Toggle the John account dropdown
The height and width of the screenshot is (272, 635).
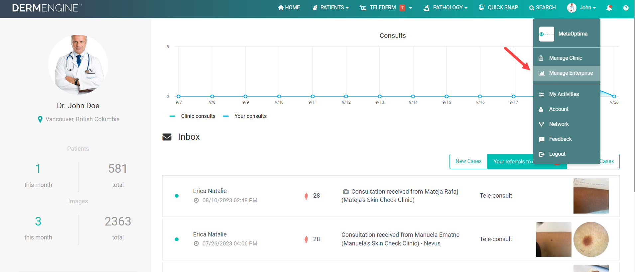(x=587, y=7)
